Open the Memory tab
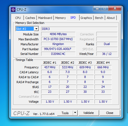This screenshot has height=126, width=128. click(60, 18)
